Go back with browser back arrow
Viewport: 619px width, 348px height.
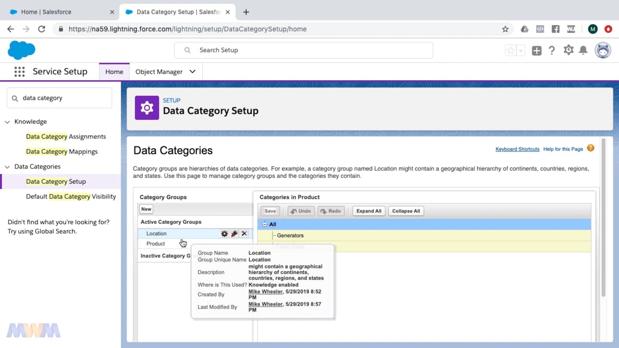(x=11, y=29)
